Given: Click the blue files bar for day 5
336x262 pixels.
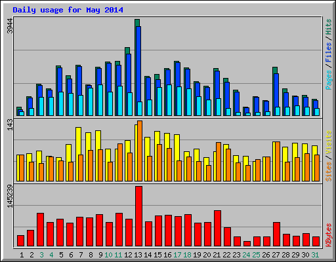Looking at the screenshot, I should (60, 80).
